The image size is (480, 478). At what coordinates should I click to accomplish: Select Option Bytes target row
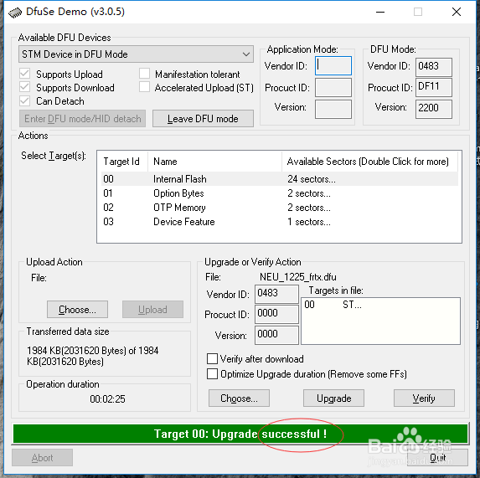pyautogui.click(x=279, y=193)
